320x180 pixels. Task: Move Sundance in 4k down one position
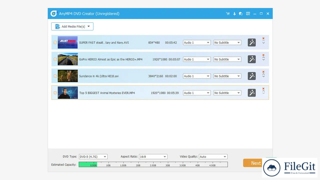pos(263,76)
